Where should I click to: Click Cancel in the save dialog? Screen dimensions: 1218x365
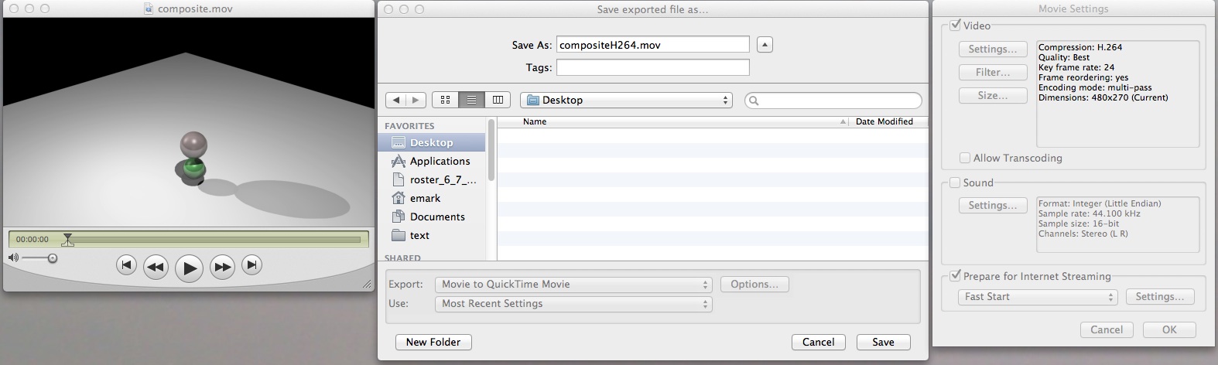coord(818,342)
